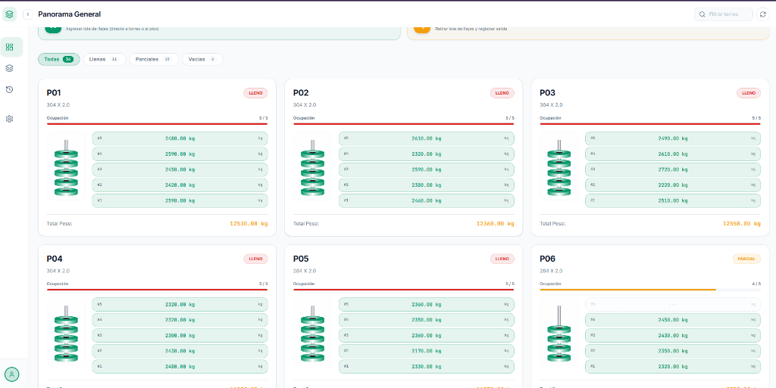Click the Panorama General page title
Image resolution: width=776 pixels, height=388 pixels.
point(69,14)
